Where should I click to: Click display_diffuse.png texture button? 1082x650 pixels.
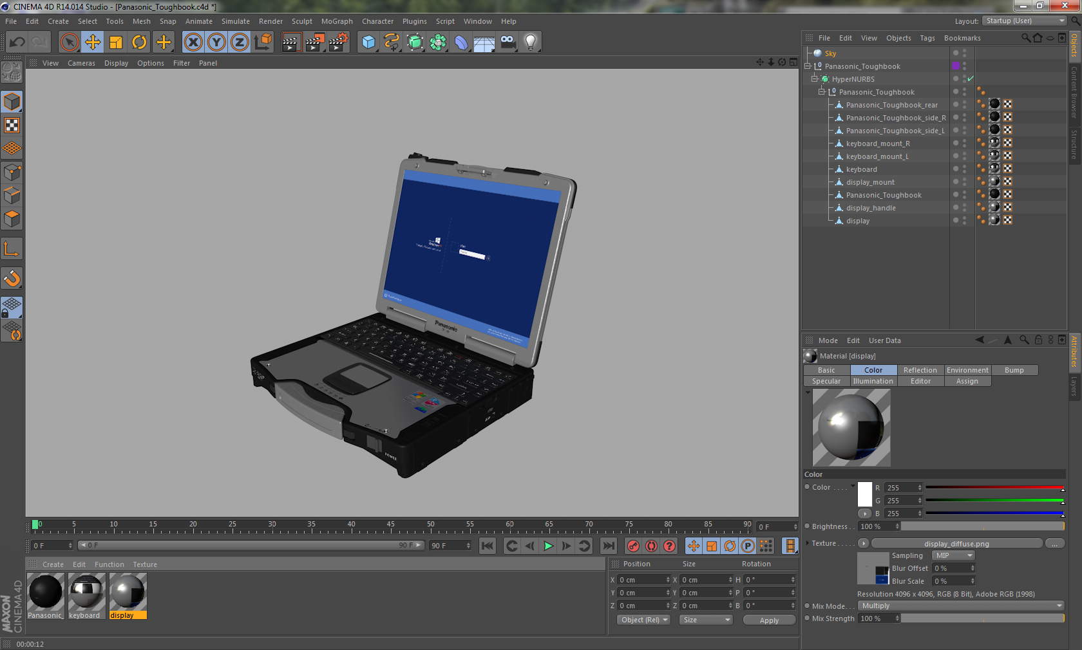[956, 544]
